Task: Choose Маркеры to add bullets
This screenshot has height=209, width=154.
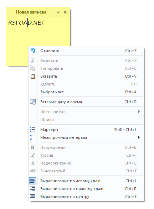Action: 86,130
